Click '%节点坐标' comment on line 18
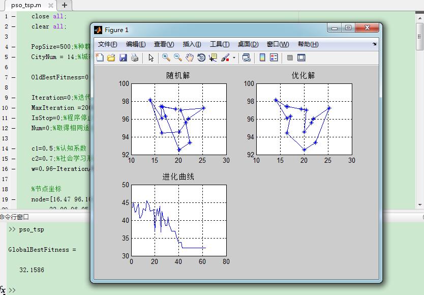The width and height of the screenshot is (424, 295). click(46, 189)
